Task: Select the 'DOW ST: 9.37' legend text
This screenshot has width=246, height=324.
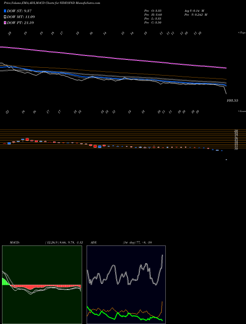Action: coord(19,11)
